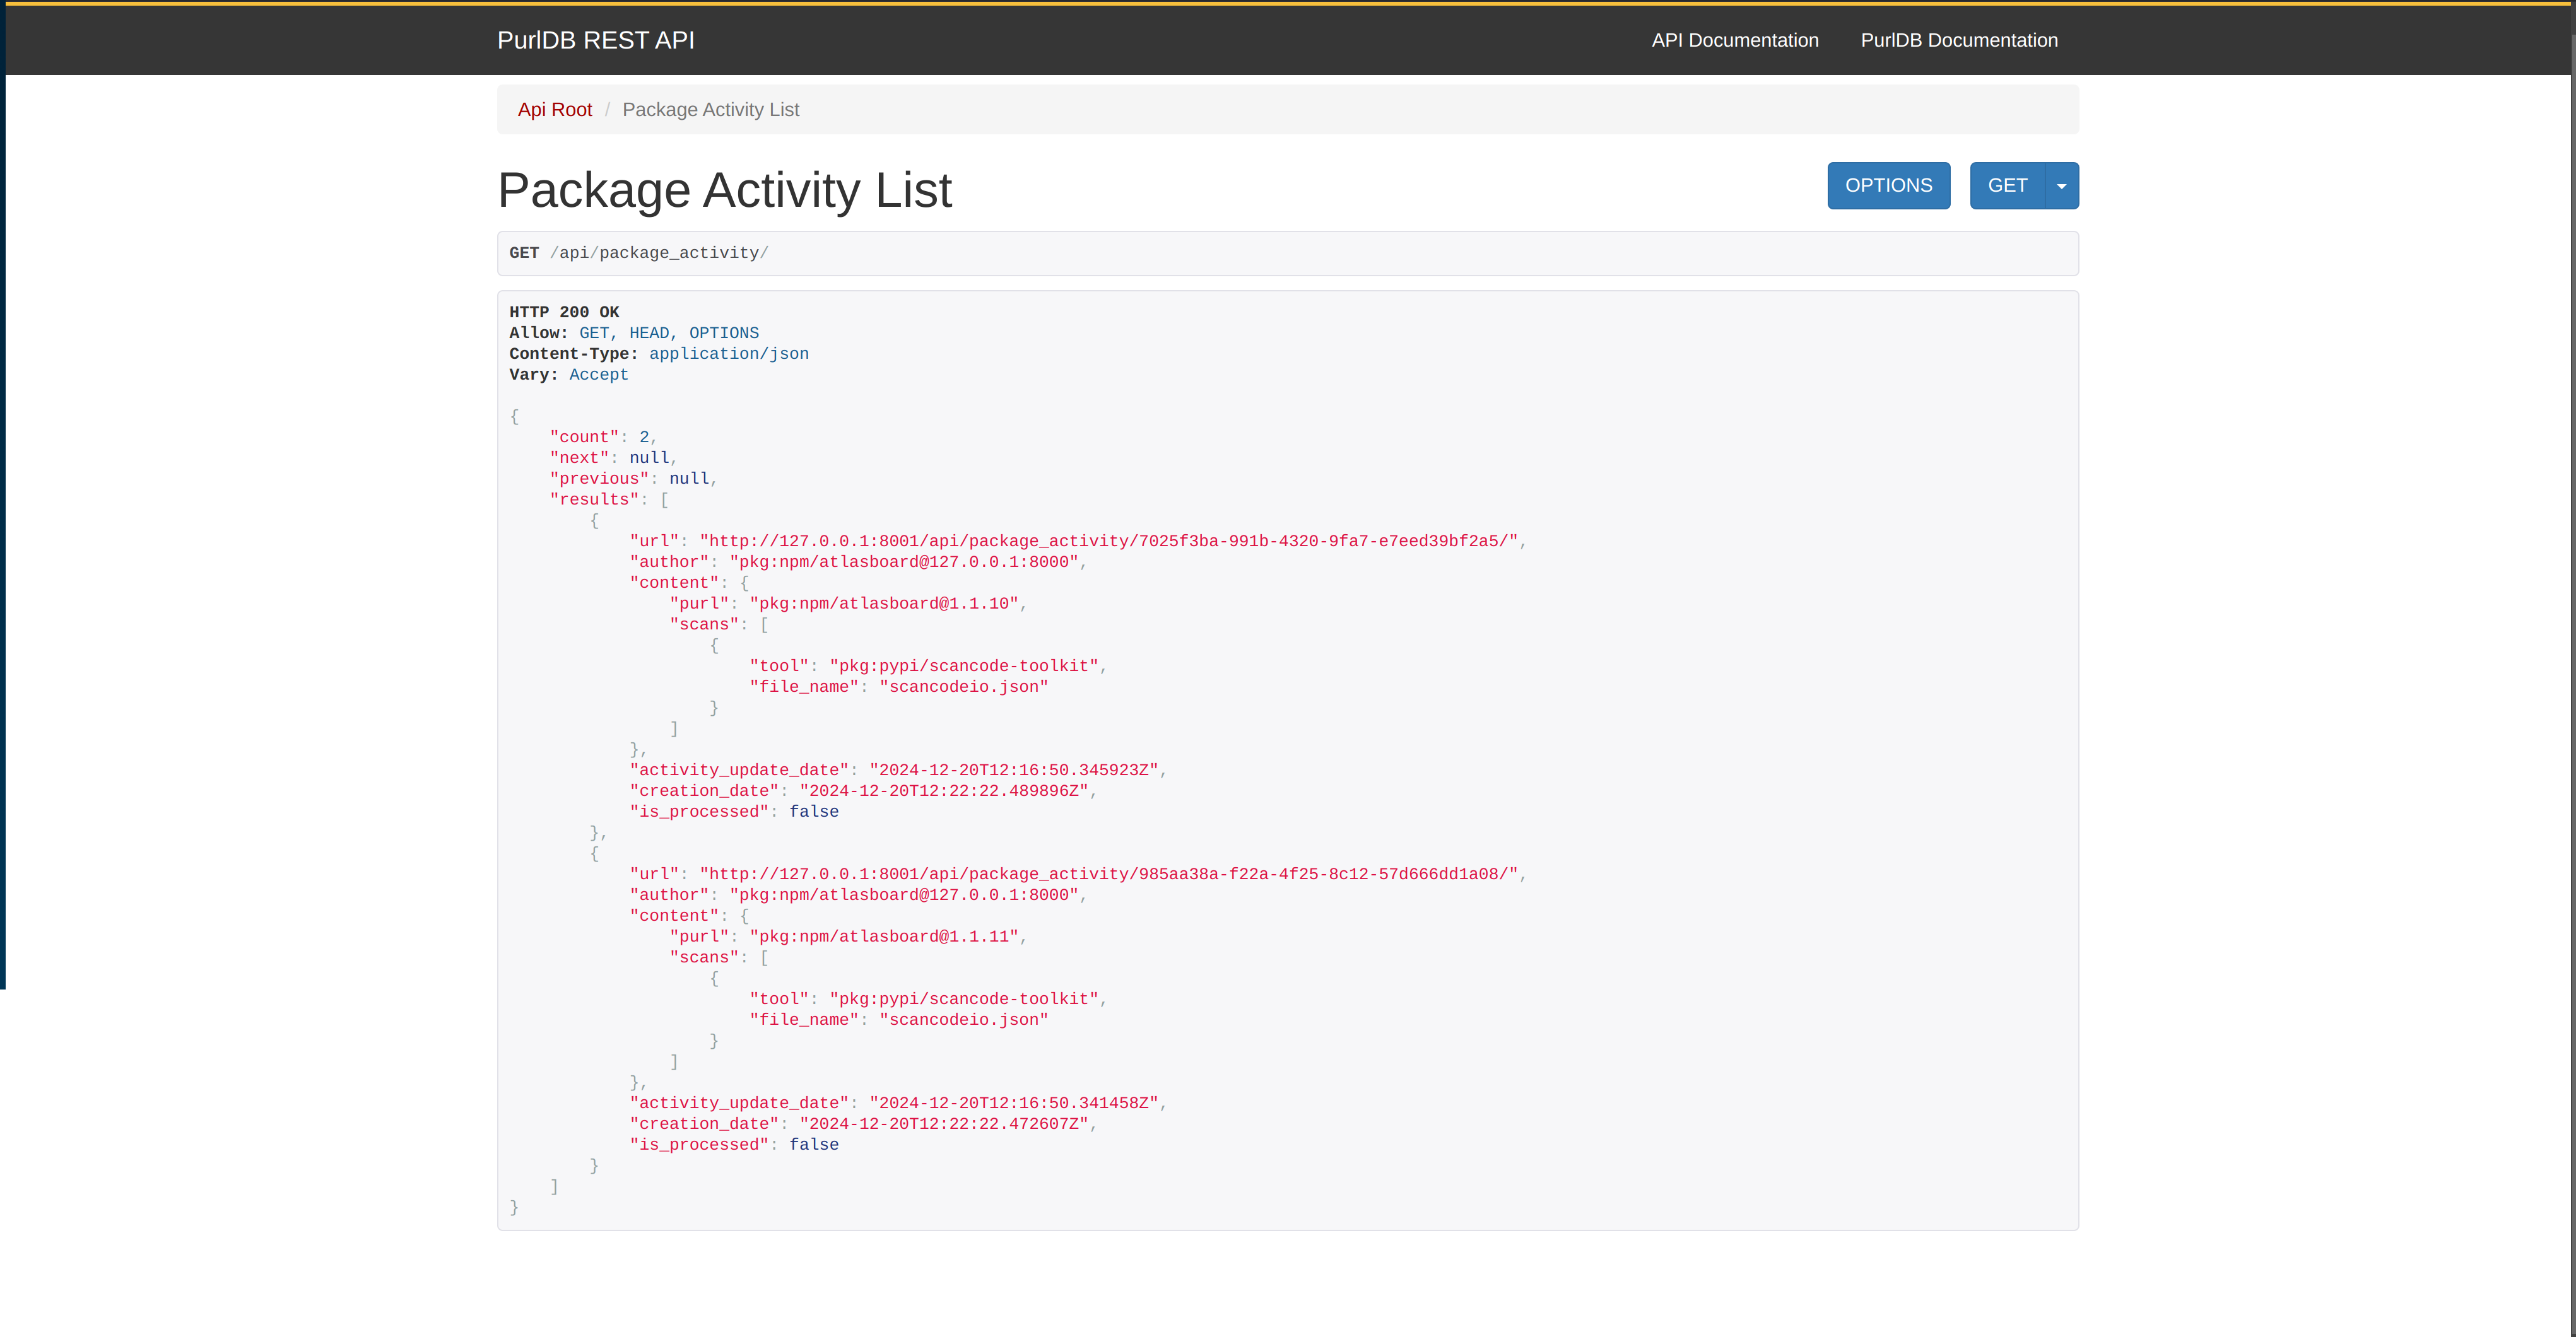Click the OPTIONS button
Viewport: 2576px width, 1337px height.
pyautogui.click(x=1888, y=186)
